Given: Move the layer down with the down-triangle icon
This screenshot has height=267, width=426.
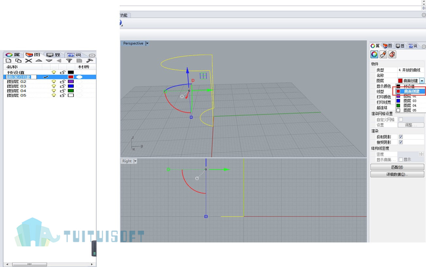Looking at the screenshot, I should (x=49, y=61).
